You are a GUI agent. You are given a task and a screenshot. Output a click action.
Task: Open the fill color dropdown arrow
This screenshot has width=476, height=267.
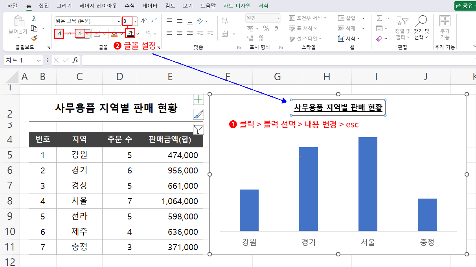tap(121, 34)
